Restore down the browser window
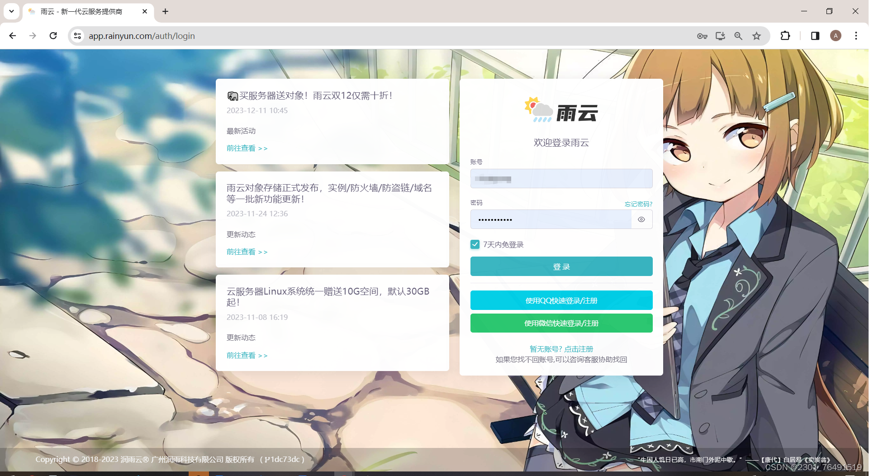 point(829,11)
